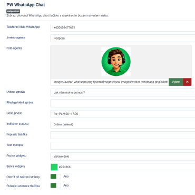195x195 pixels.
Task: Click the agent avatar photo preview
Action: tap(116, 62)
